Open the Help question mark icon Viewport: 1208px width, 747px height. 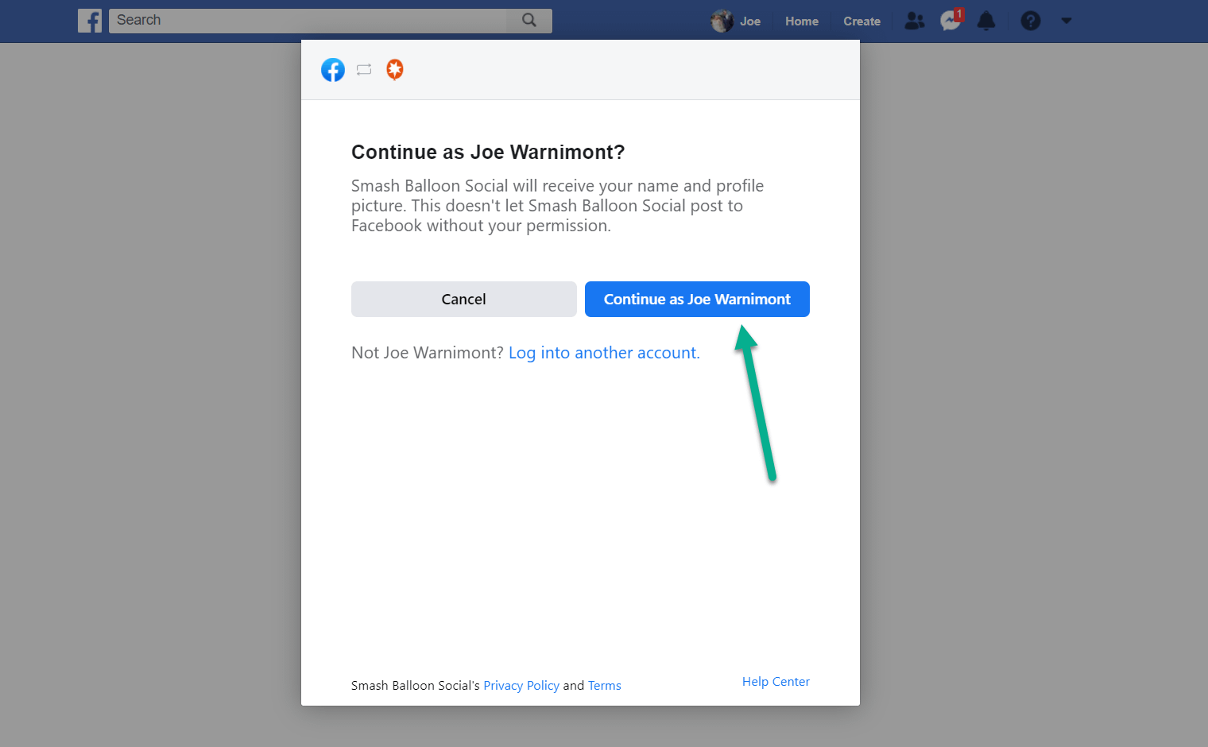point(1031,21)
